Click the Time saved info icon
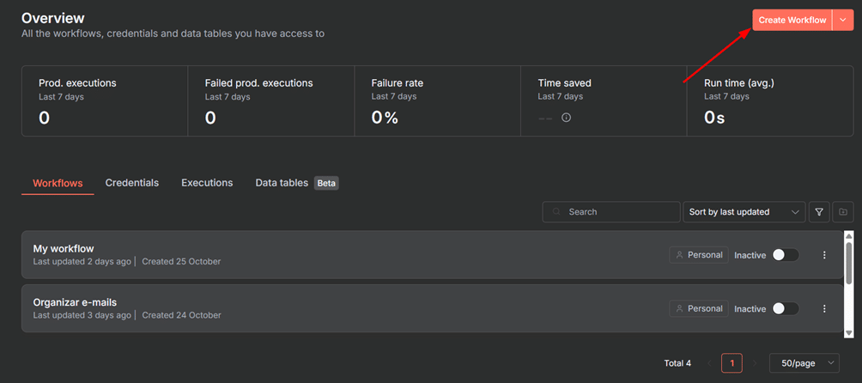 (567, 117)
